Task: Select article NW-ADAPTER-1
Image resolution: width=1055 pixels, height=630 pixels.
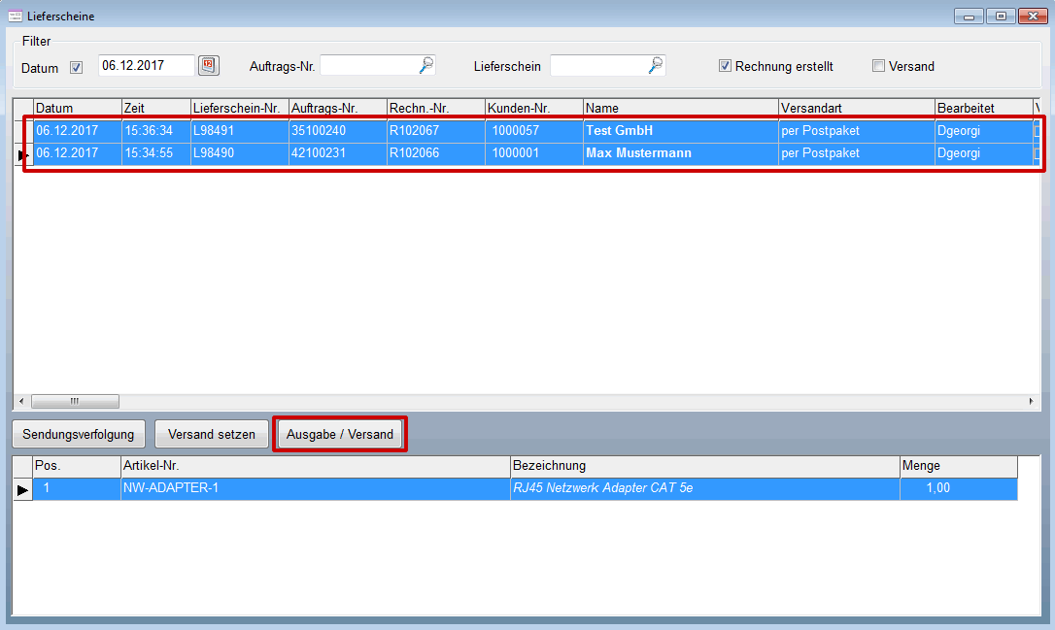Action: pos(316,488)
